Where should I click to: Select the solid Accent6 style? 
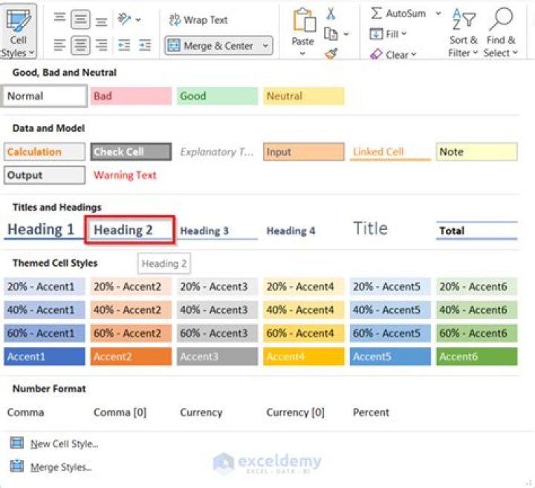476,356
